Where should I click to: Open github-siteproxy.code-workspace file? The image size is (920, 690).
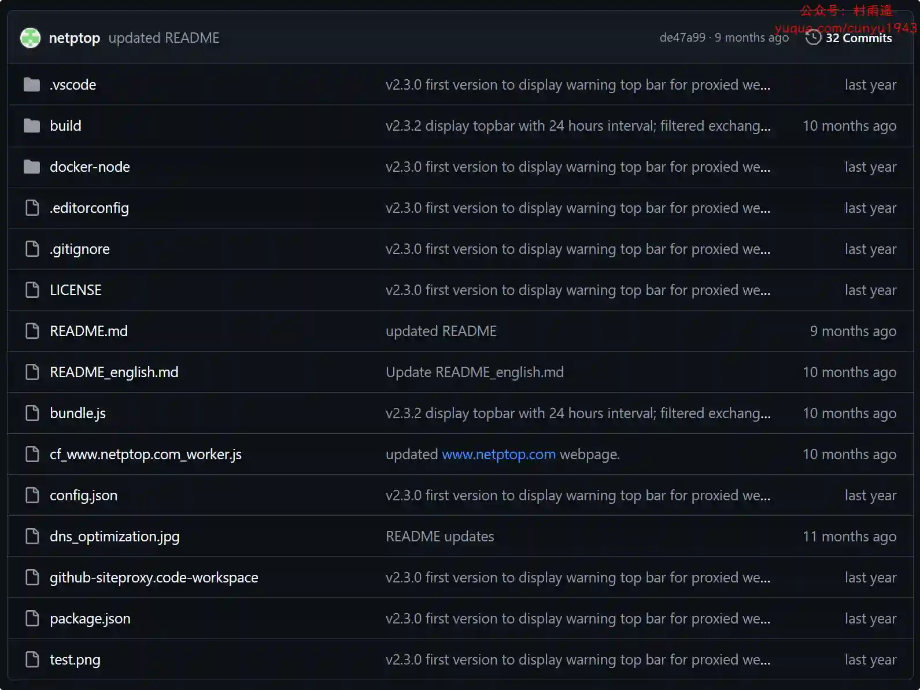[x=154, y=578]
